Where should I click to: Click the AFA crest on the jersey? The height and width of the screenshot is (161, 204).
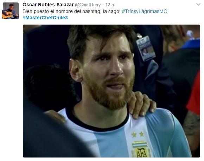tap(141, 149)
